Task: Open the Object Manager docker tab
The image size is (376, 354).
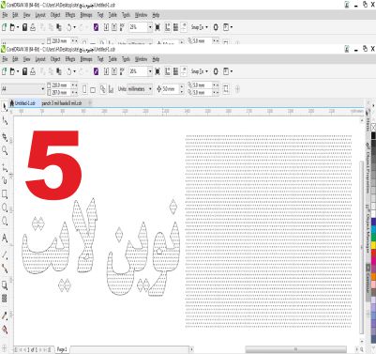Action: (368, 229)
